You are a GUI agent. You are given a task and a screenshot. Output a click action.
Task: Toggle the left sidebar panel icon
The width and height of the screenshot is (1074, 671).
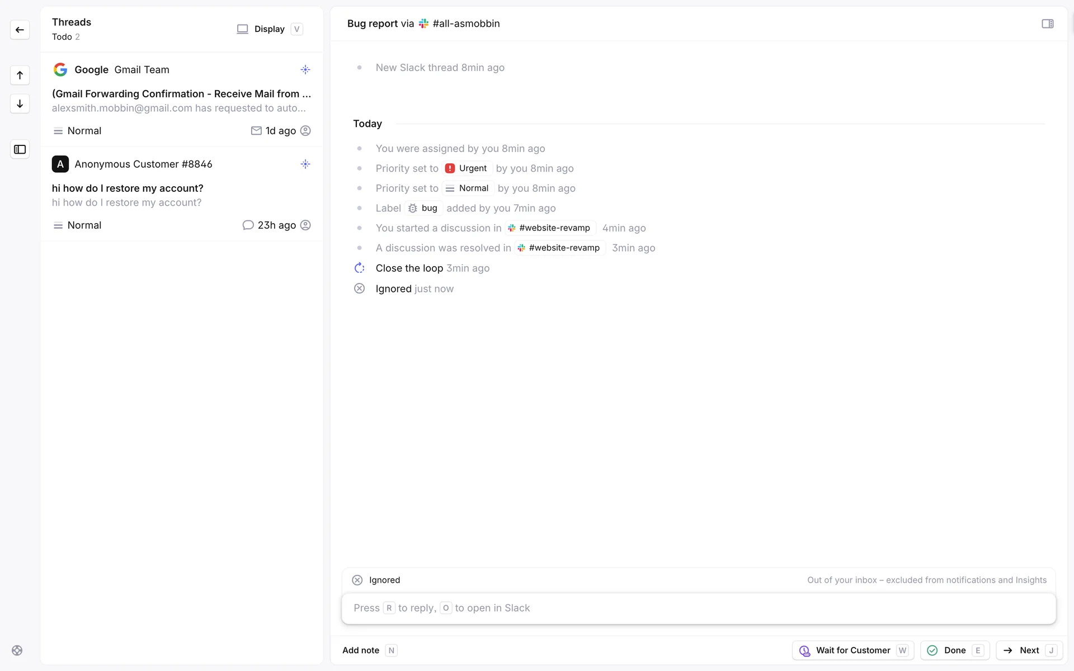coord(20,149)
